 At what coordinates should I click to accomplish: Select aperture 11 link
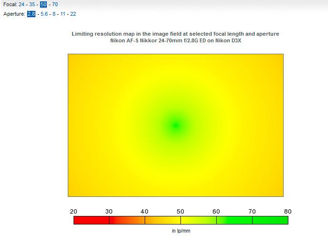(x=63, y=14)
